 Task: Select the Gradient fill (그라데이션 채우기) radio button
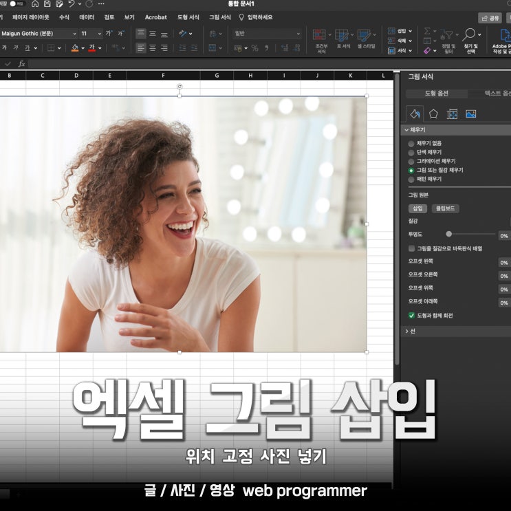point(411,162)
